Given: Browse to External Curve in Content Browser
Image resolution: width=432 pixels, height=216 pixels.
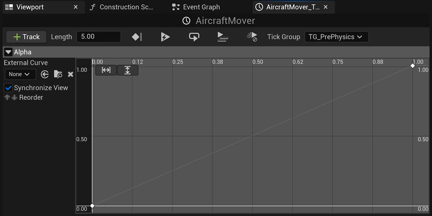Looking at the screenshot, I should click(58, 75).
